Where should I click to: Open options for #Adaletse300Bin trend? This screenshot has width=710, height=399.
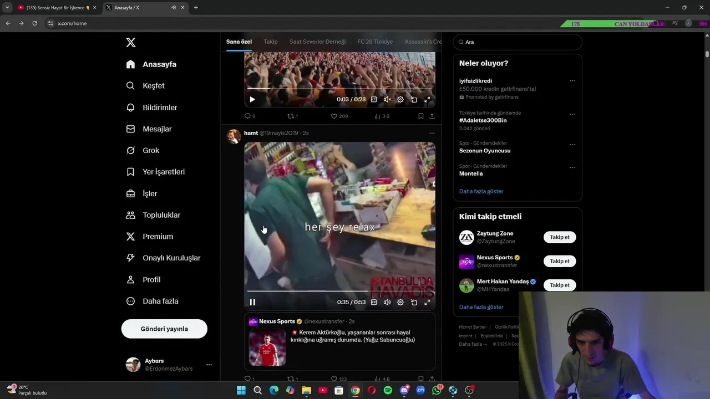pyautogui.click(x=572, y=115)
